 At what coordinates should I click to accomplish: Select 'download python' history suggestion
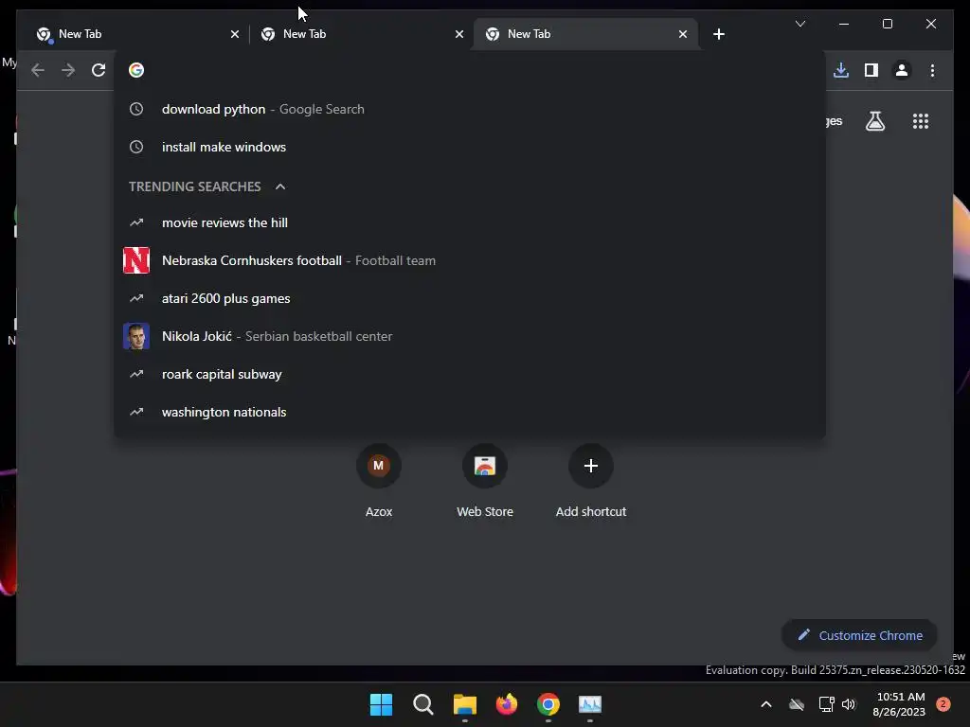[x=470, y=110]
